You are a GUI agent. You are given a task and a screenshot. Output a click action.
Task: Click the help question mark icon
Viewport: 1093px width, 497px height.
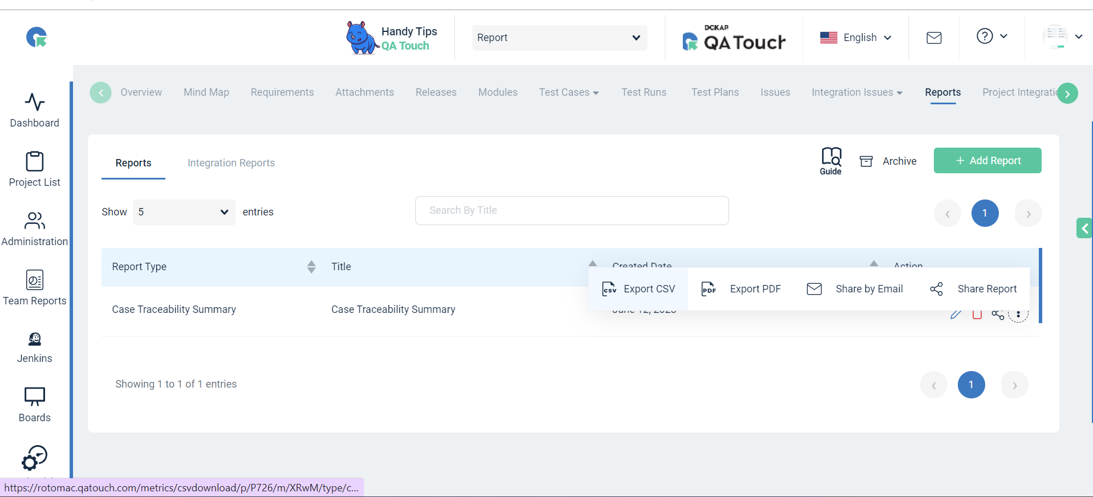click(x=985, y=36)
